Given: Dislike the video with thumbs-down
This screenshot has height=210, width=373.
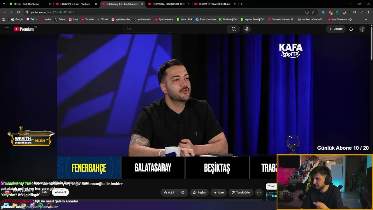Looking at the screenshot, I should [x=183, y=192].
